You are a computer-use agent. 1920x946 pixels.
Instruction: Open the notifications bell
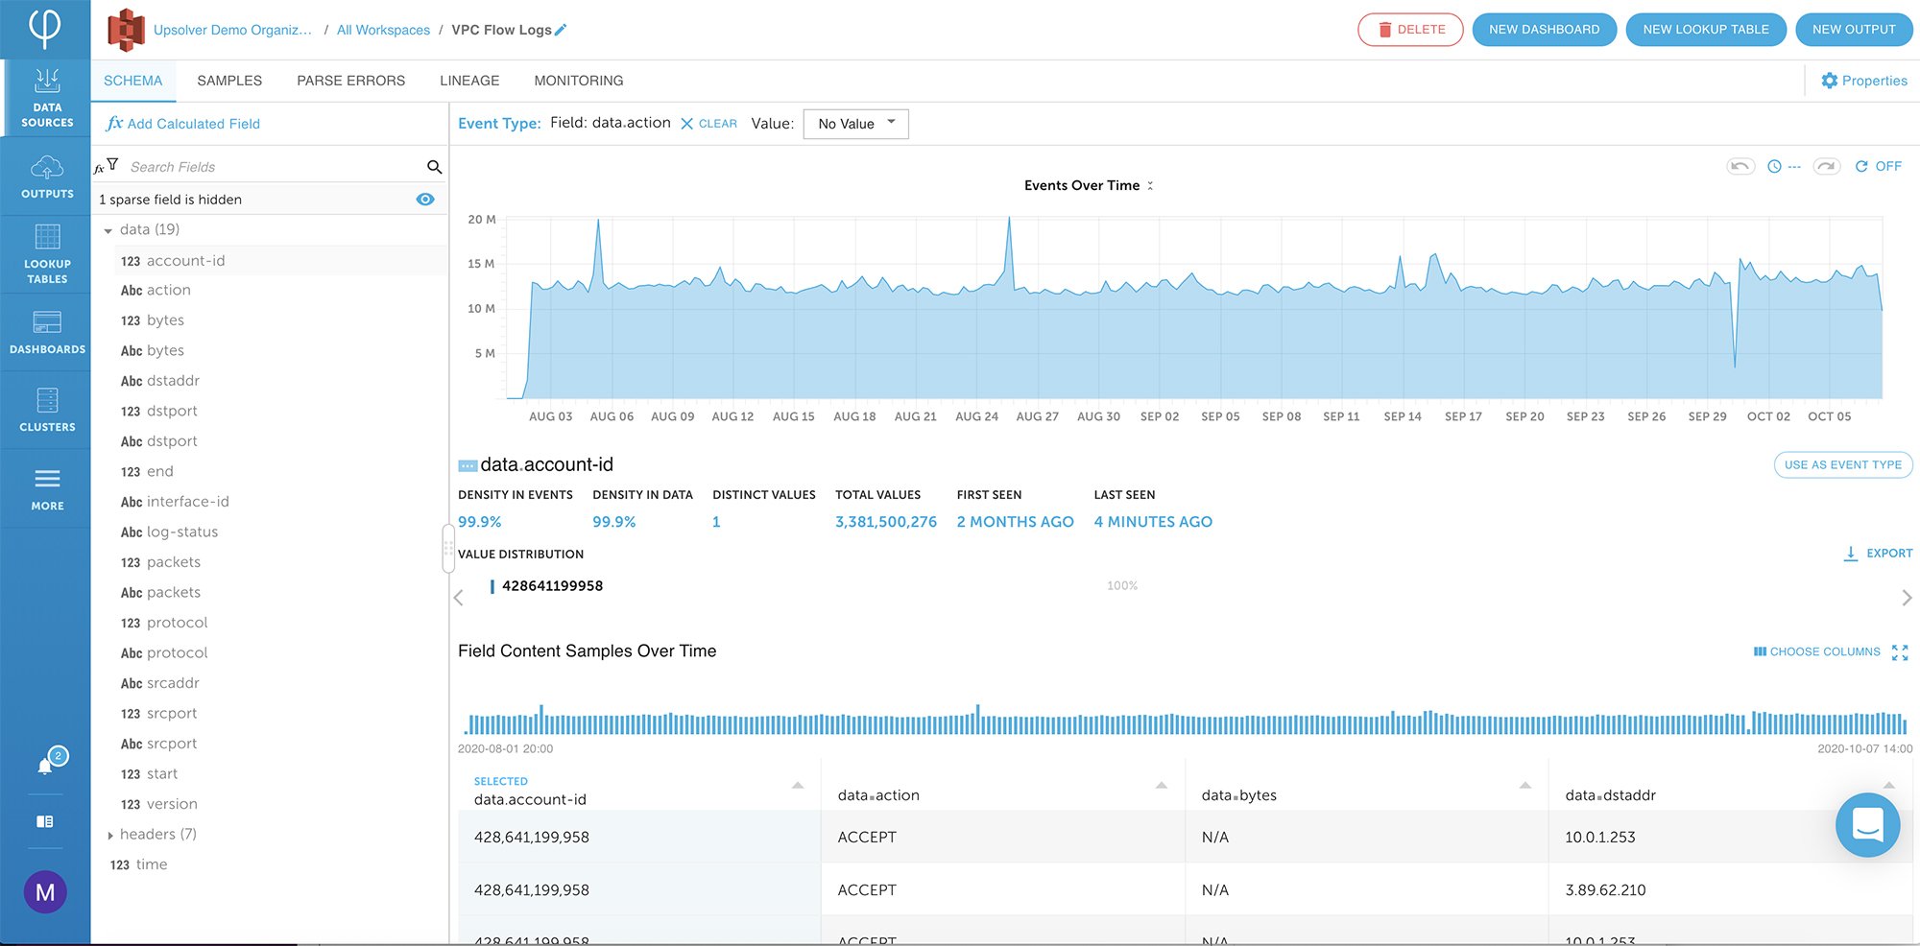click(44, 764)
